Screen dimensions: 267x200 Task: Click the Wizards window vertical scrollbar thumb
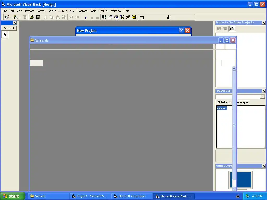click(x=234, y=125)
